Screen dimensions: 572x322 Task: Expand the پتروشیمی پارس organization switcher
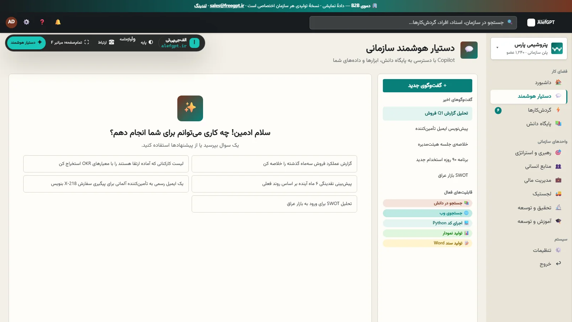(x=529, y=48)
